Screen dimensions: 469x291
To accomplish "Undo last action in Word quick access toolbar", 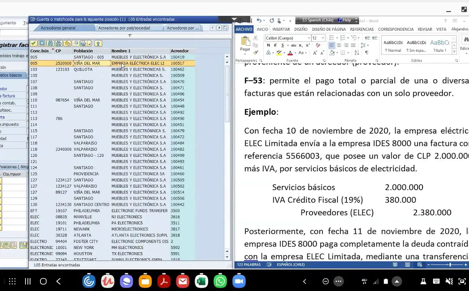I will (x=259, y=21).
